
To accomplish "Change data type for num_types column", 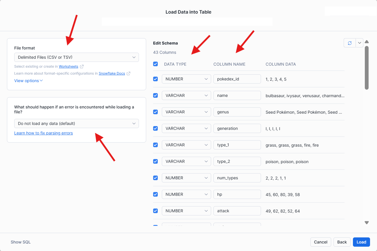I will coord(186,178).
